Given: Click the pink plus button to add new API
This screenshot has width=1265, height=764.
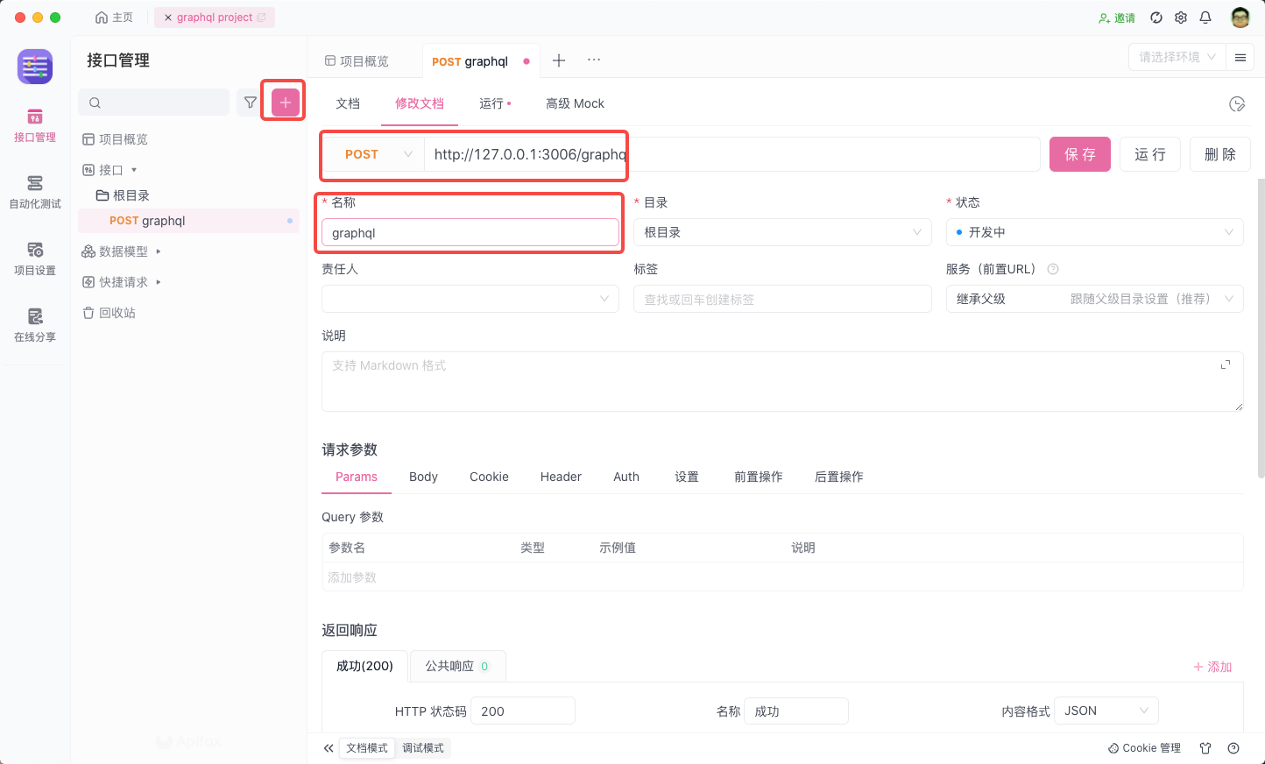Looking at the screenshot, I should [x=283, y=102].
